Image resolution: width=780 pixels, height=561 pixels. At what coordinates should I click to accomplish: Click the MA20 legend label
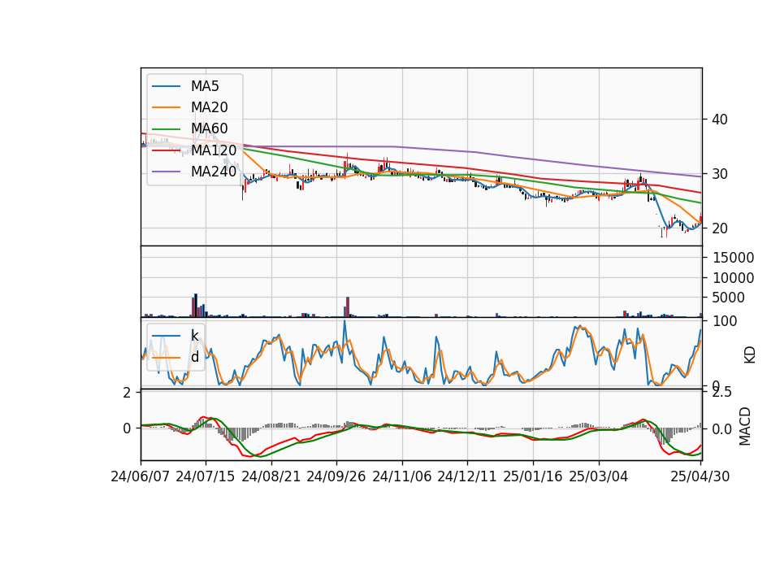pos(209,107)
